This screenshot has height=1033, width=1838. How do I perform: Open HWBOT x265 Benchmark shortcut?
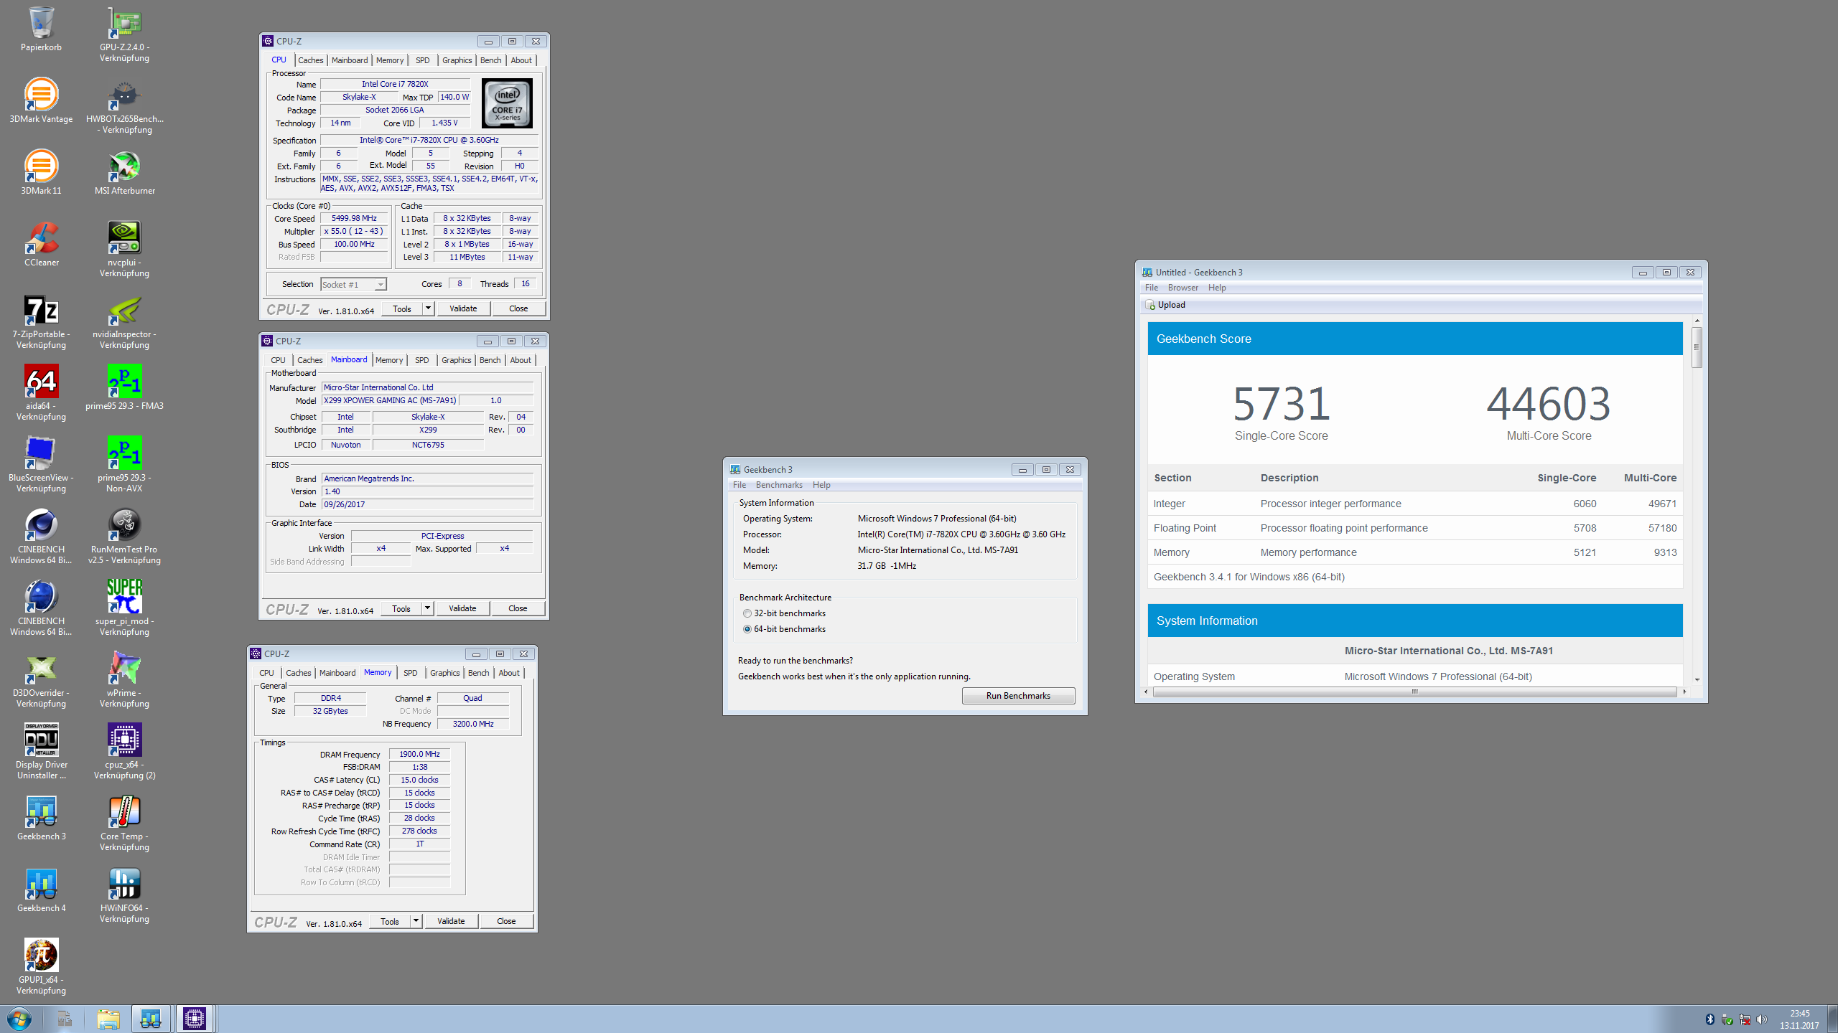tap(124, 105)
